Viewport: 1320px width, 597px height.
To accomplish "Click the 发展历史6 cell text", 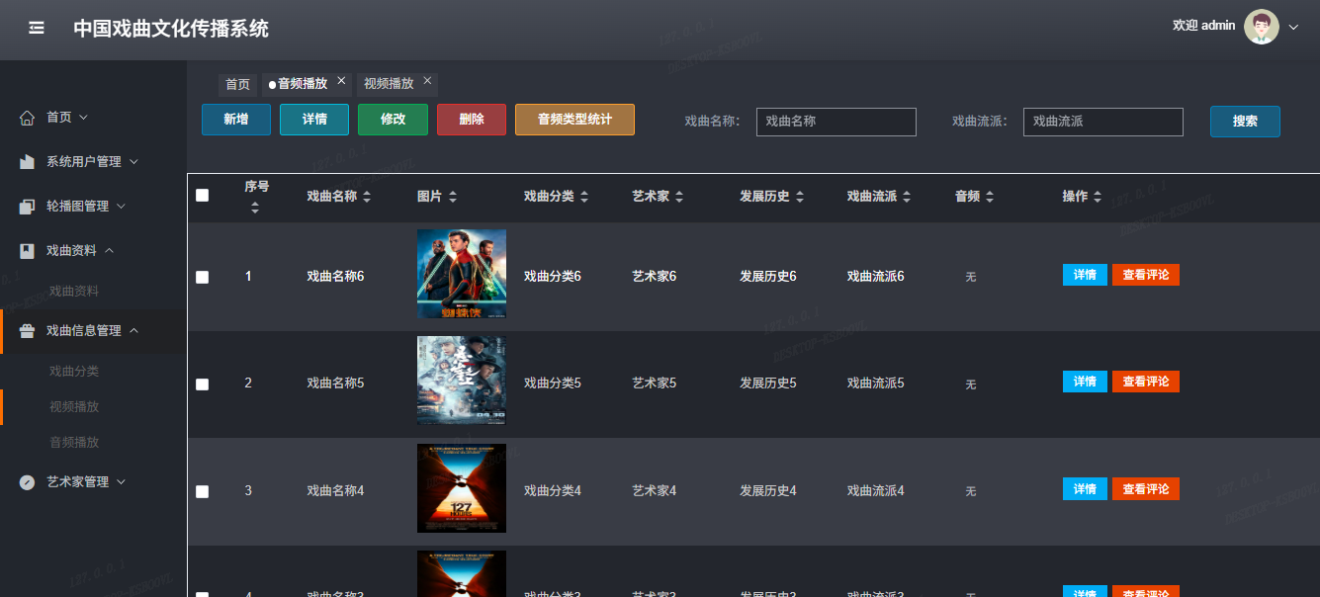I will pyautogui.click(x=768, y=277).
